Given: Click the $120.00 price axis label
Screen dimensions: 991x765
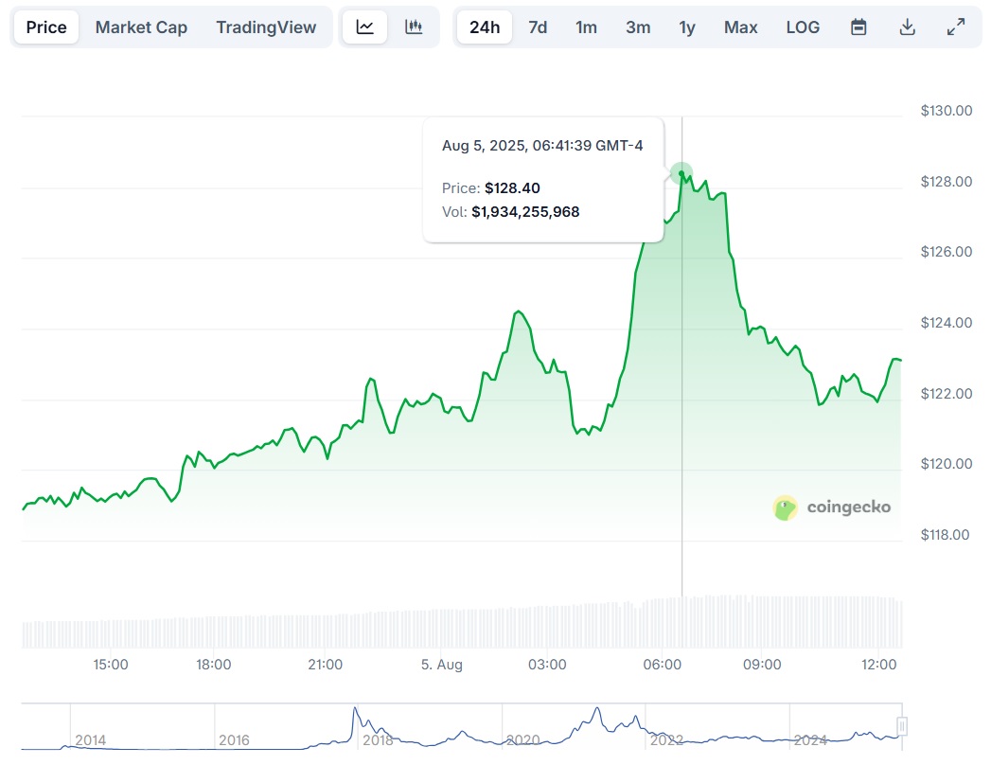Looking at the screenshot, I should click(947, 464).
